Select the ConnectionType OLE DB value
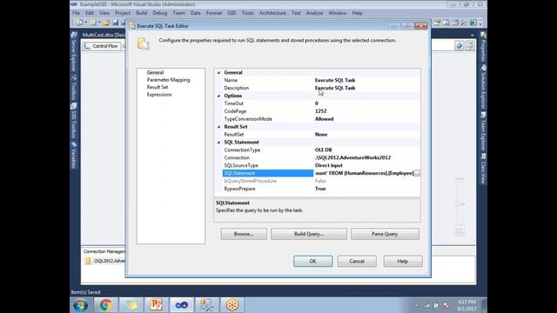The image size is (557, 313). (x=323, y=150)
